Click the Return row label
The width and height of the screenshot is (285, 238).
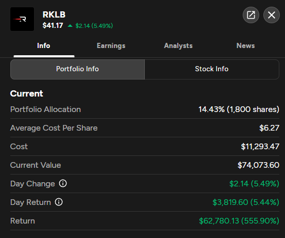23,221
